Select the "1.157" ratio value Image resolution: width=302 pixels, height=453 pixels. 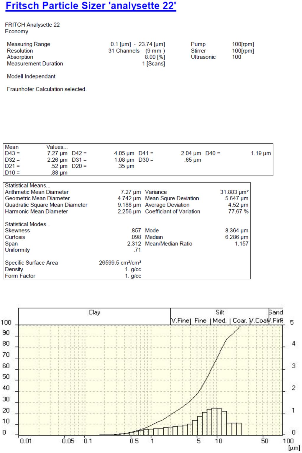pos(242,244)
